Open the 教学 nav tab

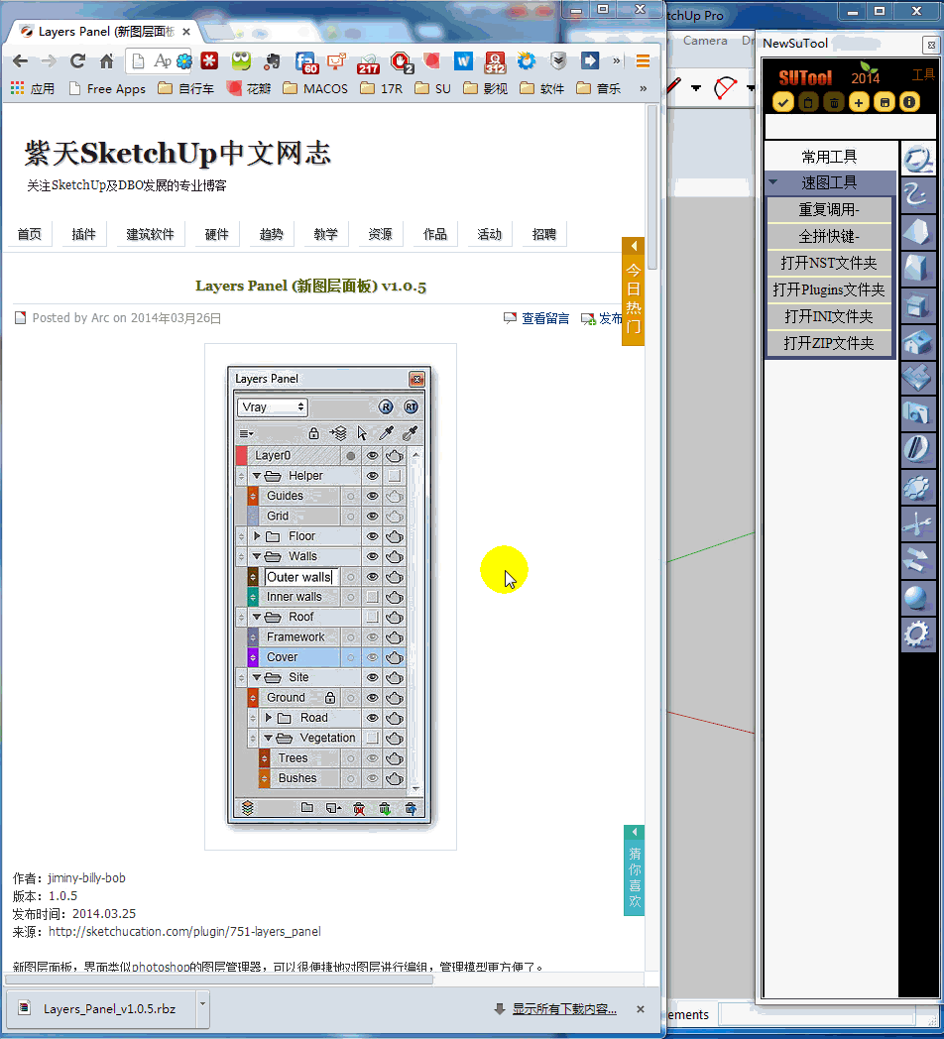click(325, 234)
